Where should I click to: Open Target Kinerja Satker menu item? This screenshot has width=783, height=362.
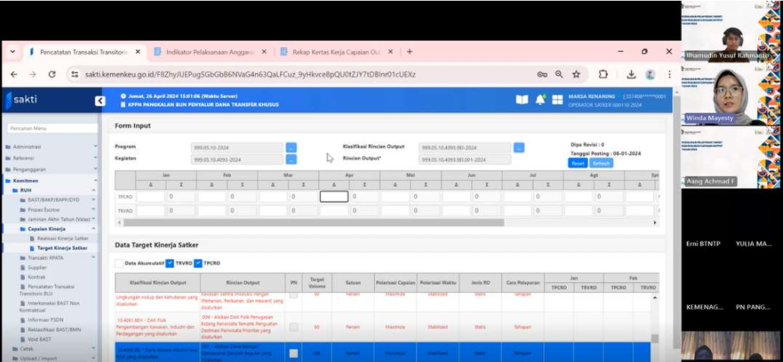tap(62, 247)
